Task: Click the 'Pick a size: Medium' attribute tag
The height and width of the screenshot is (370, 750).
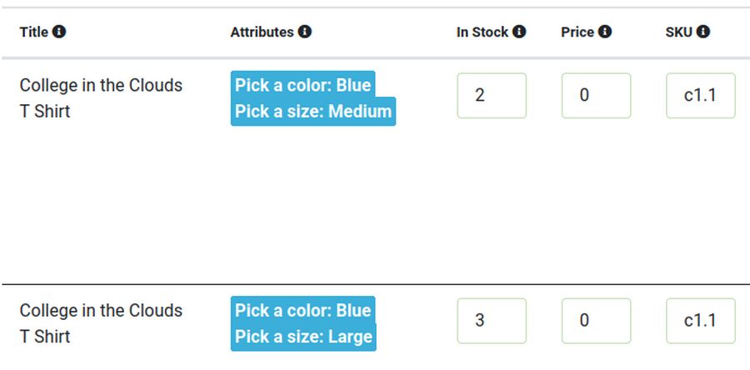Action: click(312, 112)
